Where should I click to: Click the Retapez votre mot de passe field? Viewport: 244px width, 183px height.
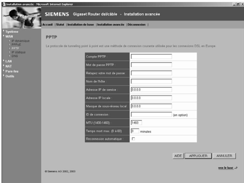151,73
